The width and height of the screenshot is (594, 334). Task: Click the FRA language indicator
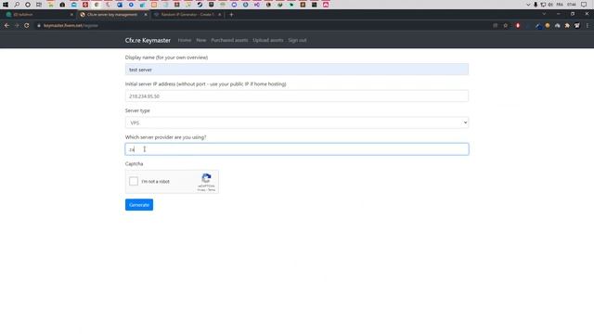coord(560,5)
